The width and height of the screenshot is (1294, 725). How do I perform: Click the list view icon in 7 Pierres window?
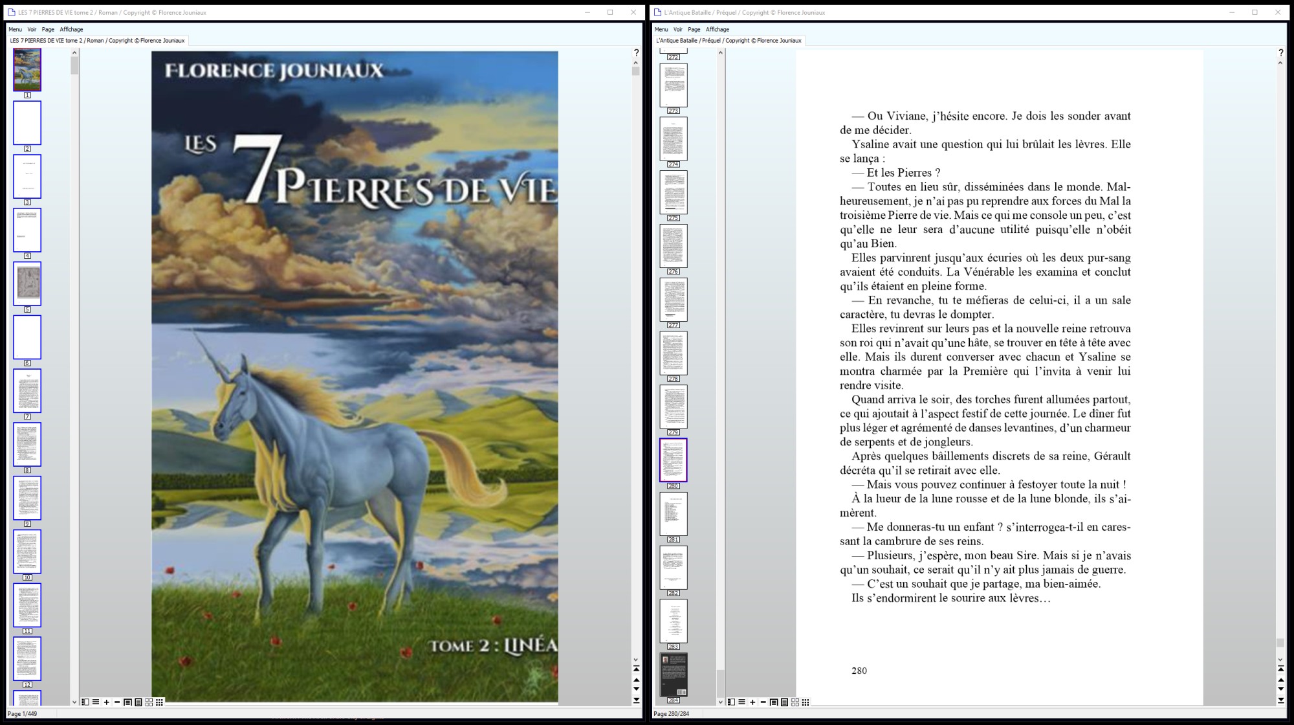[96, 702]
